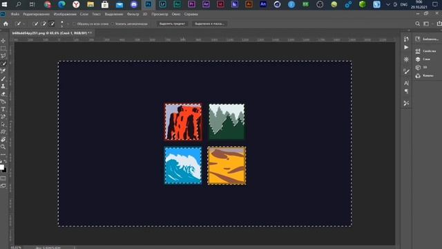Open the Библиотеки panel
Viewport: 442px width, 249px height.
click(427, 39)
